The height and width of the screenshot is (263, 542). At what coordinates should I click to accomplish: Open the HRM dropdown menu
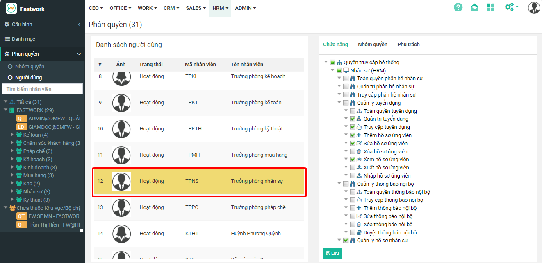tap(220, 8)
